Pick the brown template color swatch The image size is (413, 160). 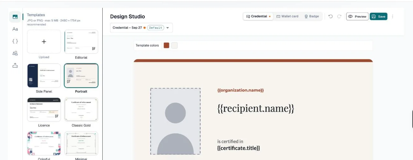tap(166, 46)
